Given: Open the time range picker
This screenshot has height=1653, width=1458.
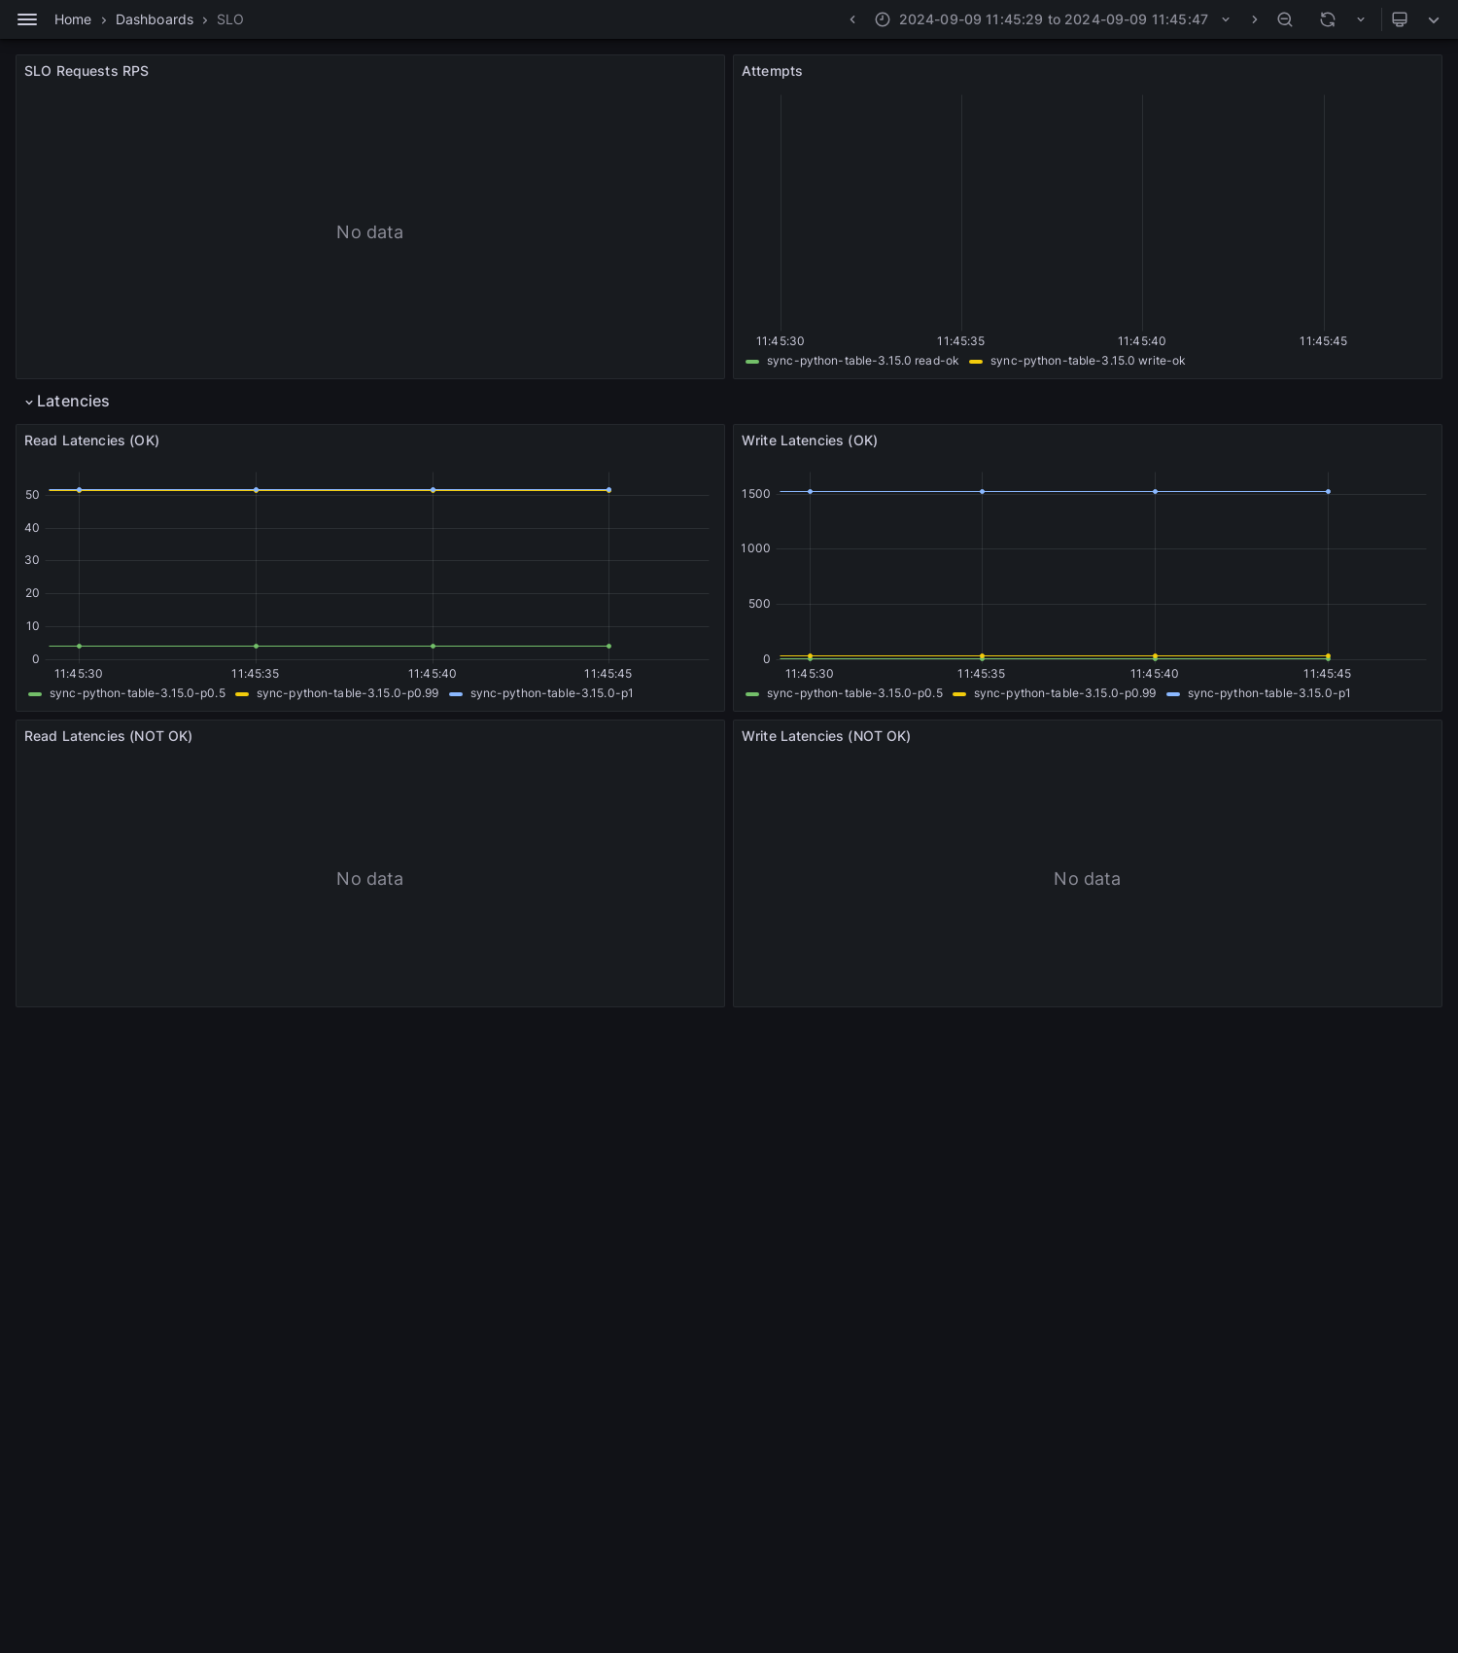Looking at the screenshot, I should pyautogui.click(x=1053, y=19).
